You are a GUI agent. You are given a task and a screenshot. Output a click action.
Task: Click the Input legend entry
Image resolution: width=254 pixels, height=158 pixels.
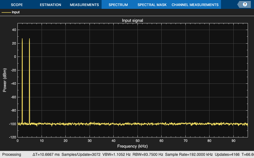click(16, 12)
